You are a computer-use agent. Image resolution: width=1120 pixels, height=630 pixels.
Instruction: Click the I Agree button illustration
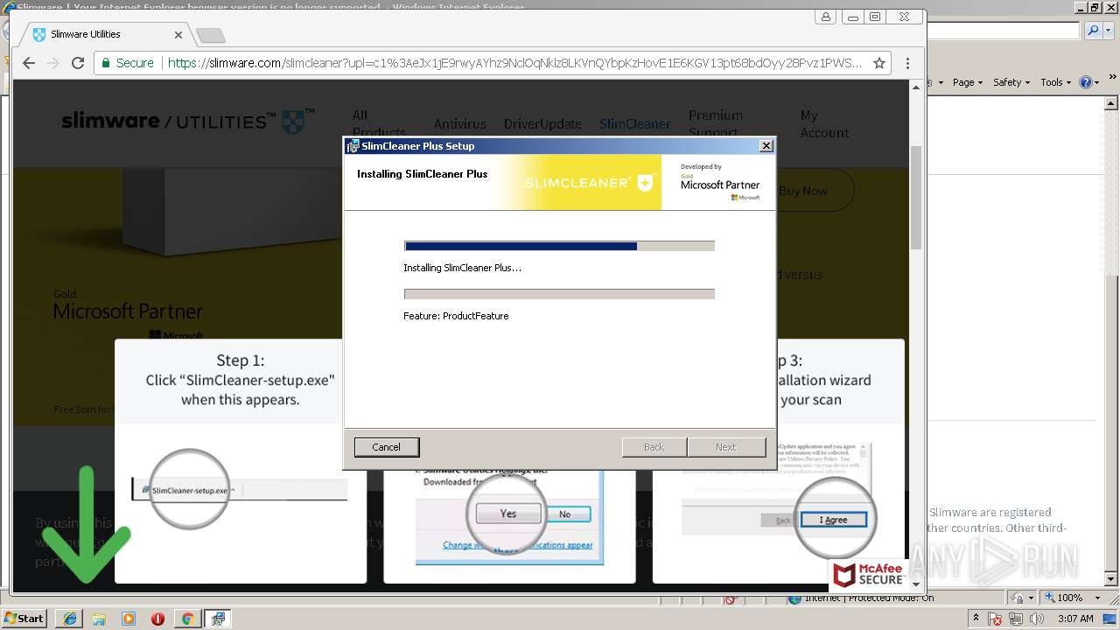[833, 520]
